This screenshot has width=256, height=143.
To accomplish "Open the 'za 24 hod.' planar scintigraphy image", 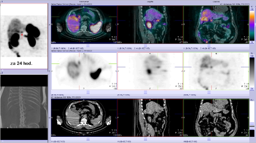I will [x=24, y=36].
